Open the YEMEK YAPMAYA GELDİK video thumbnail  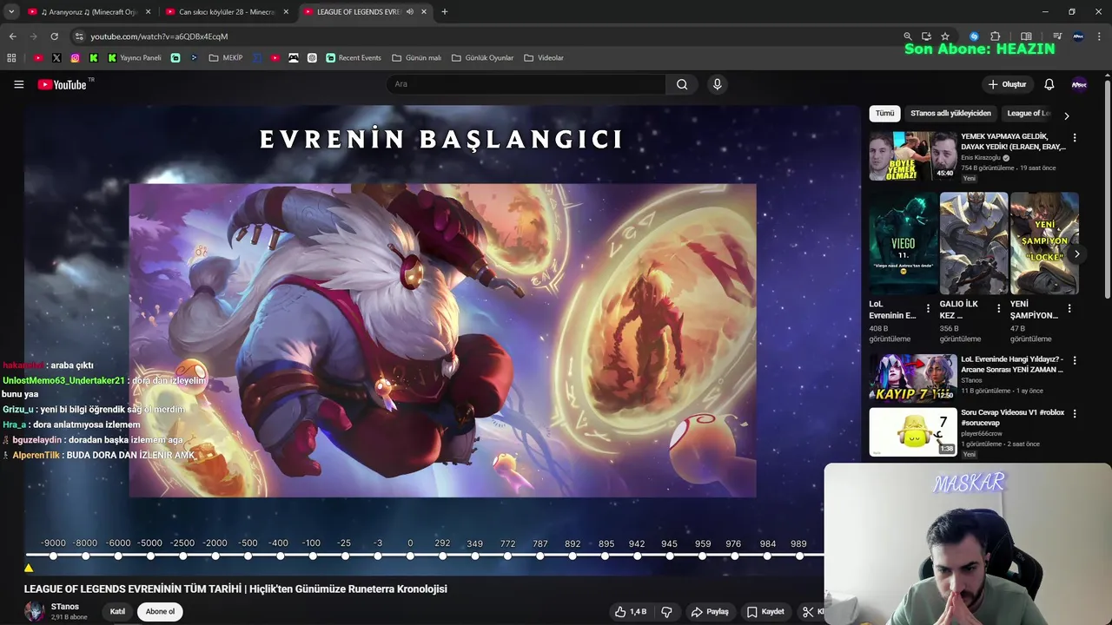(x=913, y=155)
